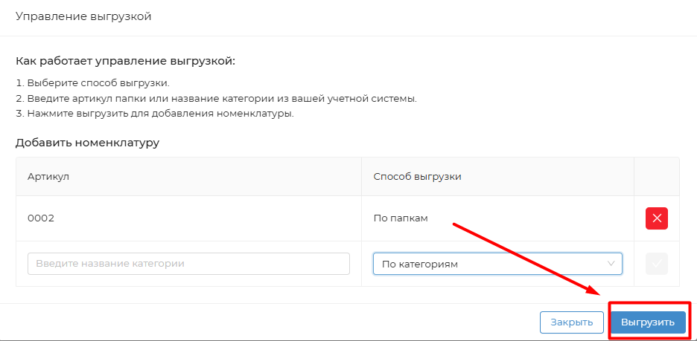Screen dimensions: 697x341
Task: Click instruction step 2 about артикул папки
Action: (216, 98)
